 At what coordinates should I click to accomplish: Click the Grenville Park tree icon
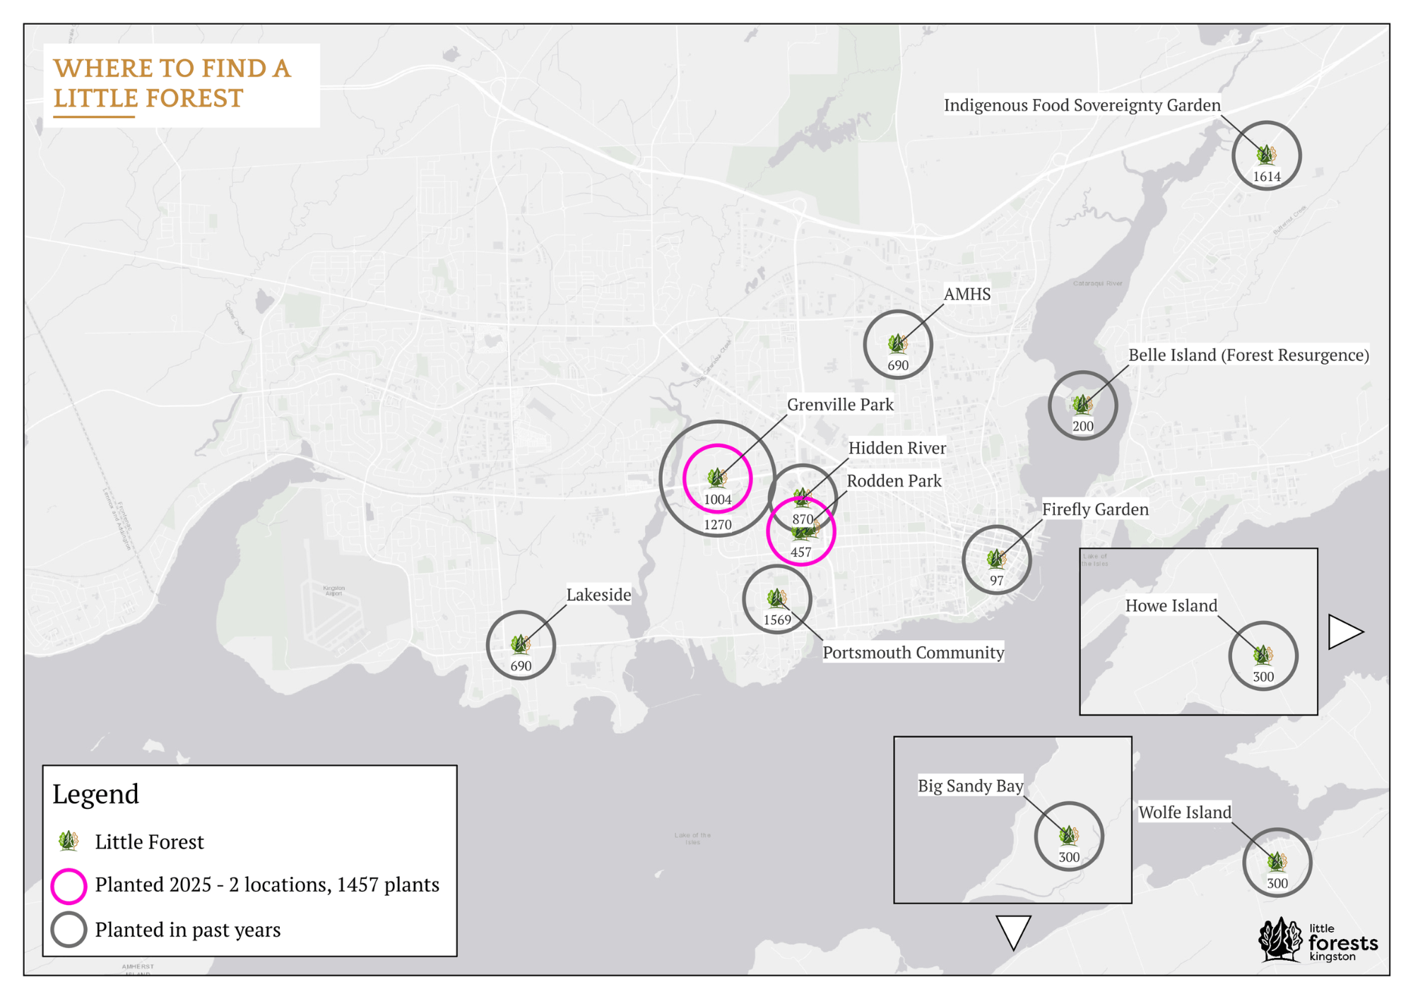717,478
